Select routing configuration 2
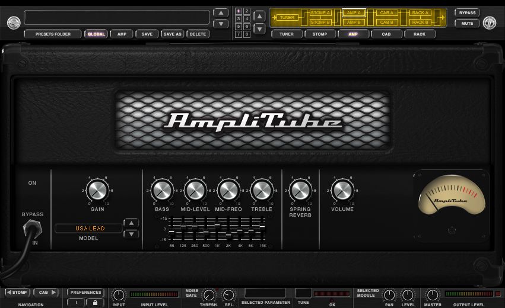The width and height of the screenshot is (505, 308). (247, 11)
